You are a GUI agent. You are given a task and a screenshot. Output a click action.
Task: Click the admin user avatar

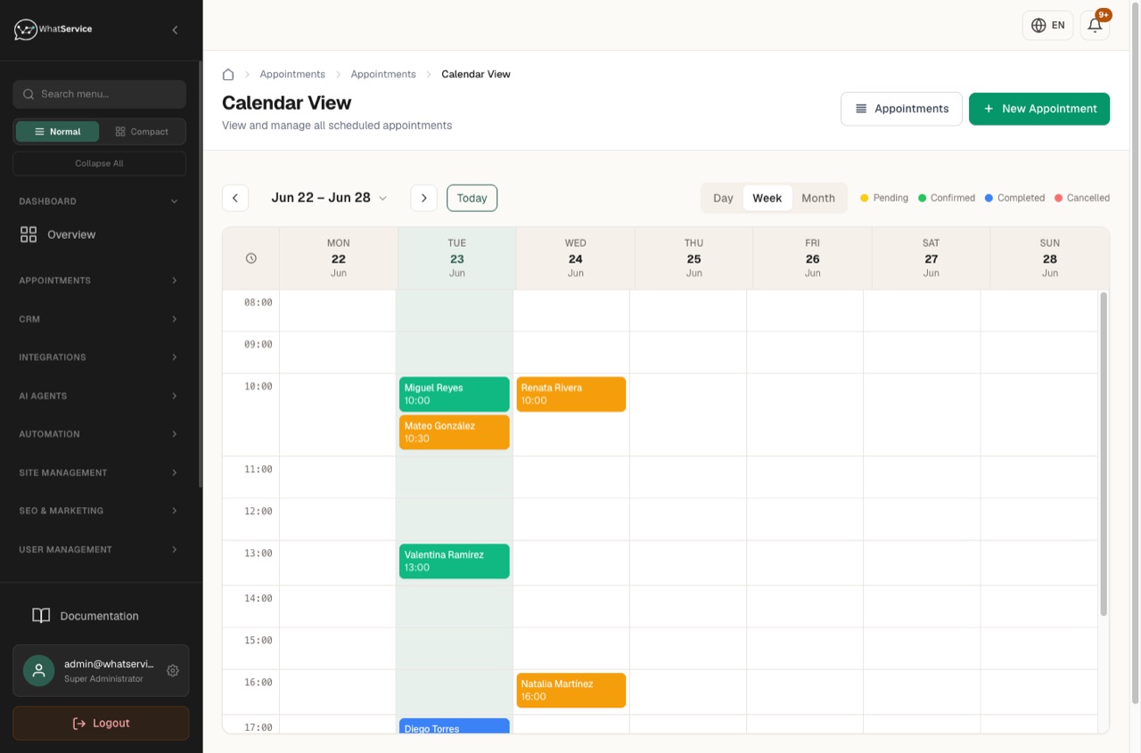(x=38, y=670)
